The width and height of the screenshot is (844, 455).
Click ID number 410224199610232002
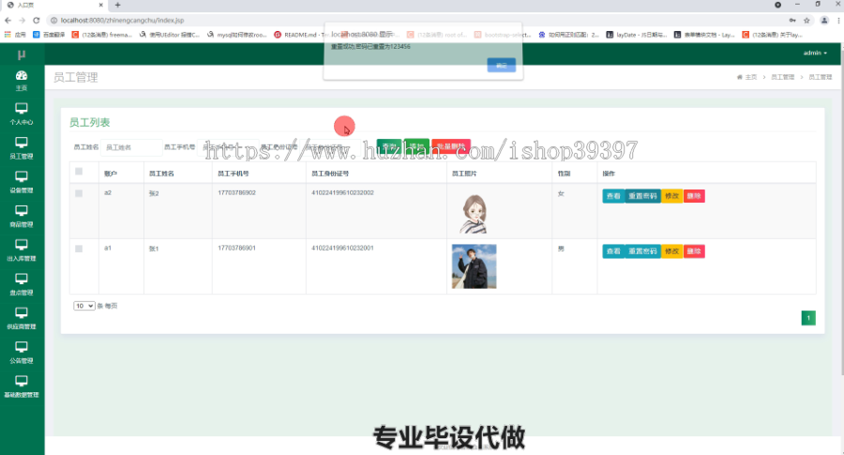coord(342,192)
